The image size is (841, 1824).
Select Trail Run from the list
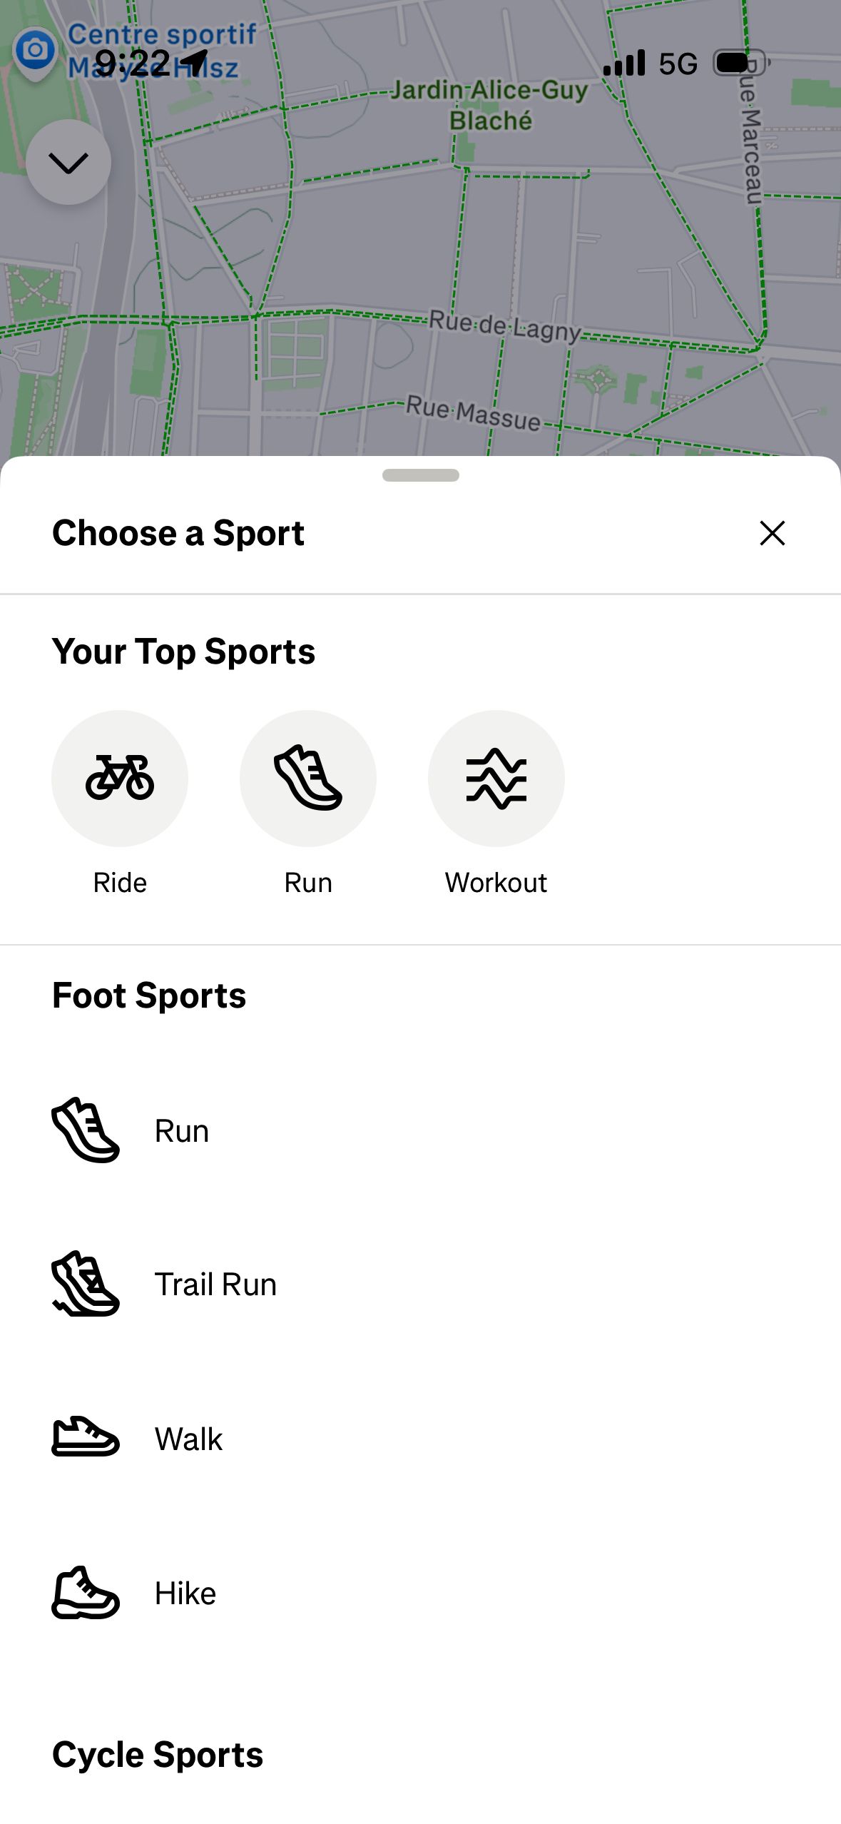215,1285
